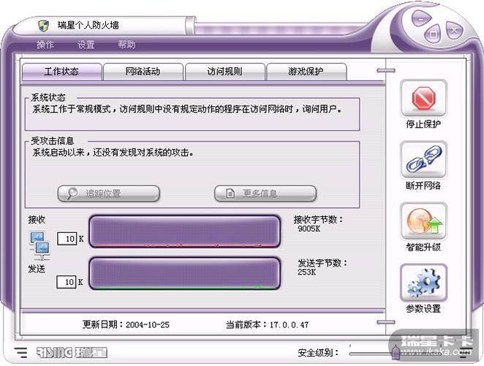Minimize the firewall window
The height and width of the screenshot is (366, 484).
pos(420,19)
